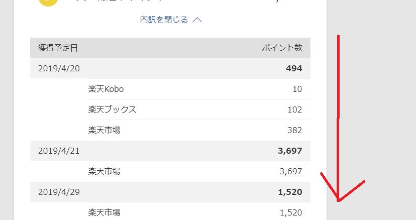Screen dimensions: 416x220
Task: Collapse the breakdown via 内訳を閉じる link
Action: tap(164, 20)
